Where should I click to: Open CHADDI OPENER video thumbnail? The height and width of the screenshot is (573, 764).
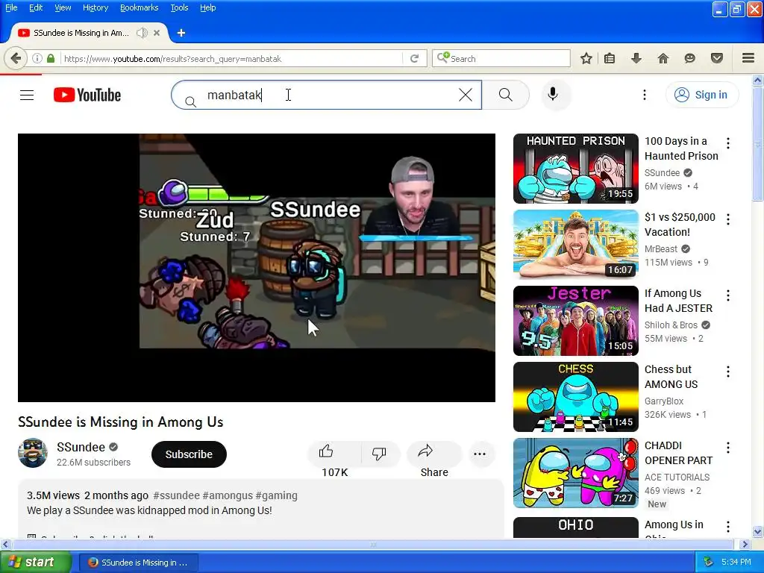click(x=575, y=472)
